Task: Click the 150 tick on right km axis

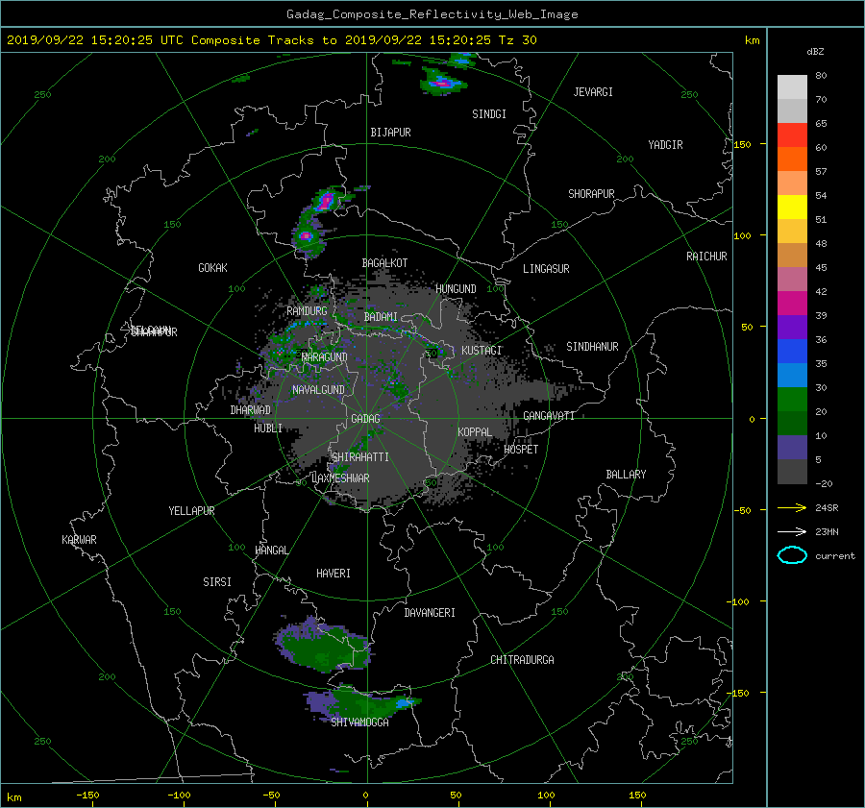Action: tap(743, 144)
